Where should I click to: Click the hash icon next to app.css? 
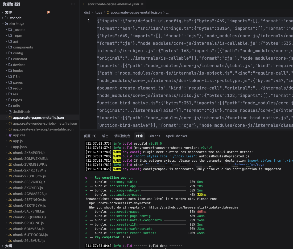tap(10, 135)
